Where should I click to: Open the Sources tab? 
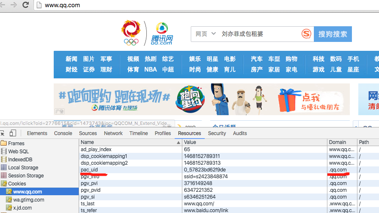(x=88, y=133)
